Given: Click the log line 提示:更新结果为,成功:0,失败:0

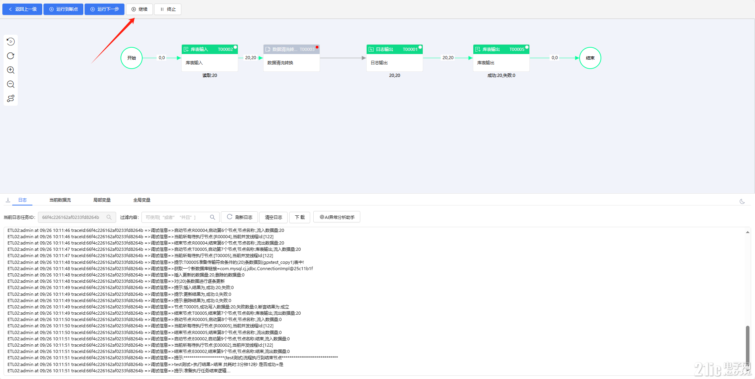Looking at the screenshot, I should (x=119, y=294).
